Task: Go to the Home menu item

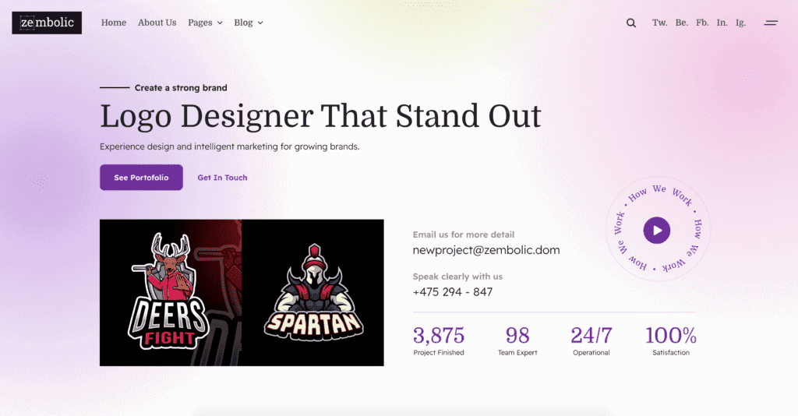Action: tap(114, 23)
